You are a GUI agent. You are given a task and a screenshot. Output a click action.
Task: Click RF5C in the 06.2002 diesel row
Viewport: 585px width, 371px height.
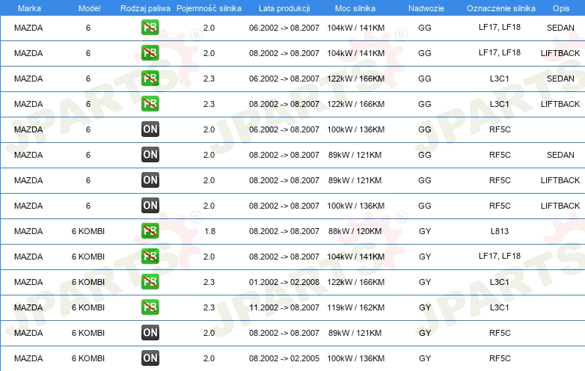[x=500, y=129]
